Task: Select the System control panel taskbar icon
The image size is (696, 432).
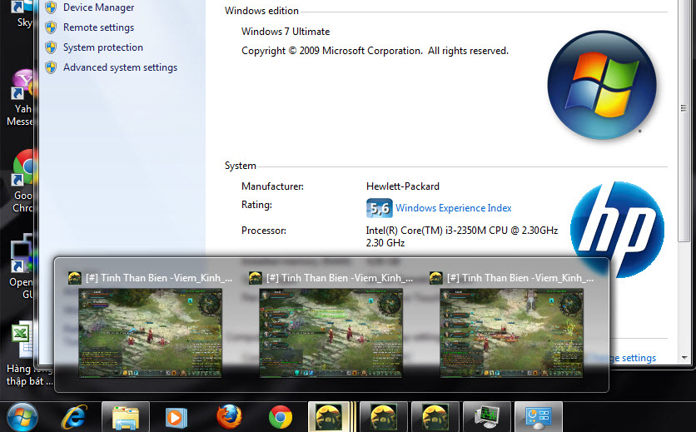Action: pyautogui.click(x=539, y=417)
